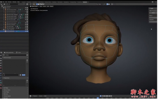Open the Window menu
This screenshot has width=158, height=99.
tap(14, 2)
